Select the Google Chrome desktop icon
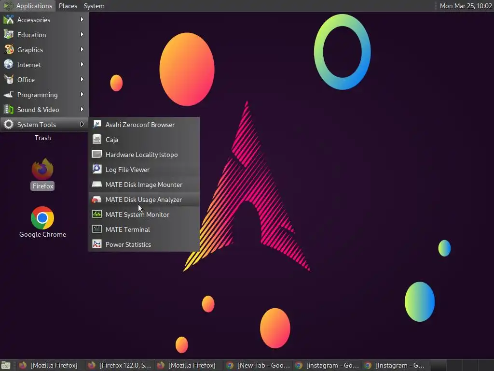494x371 pixels. 42,218
